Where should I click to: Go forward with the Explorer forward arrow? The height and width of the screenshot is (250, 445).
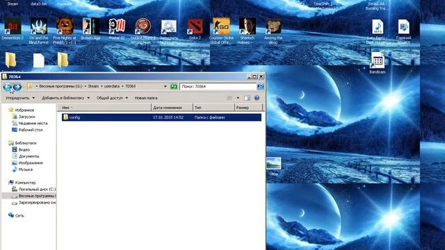[x=17, y=87]
